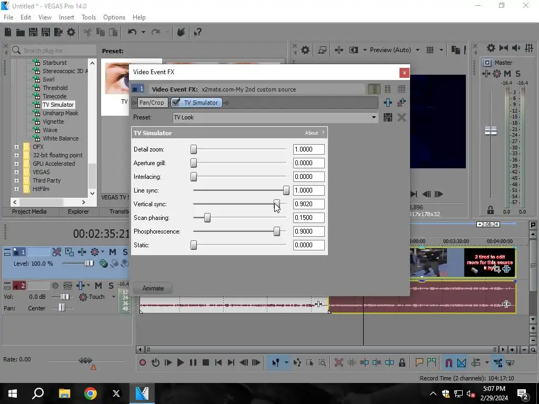
Task: Click the Record button in transport bar
Action: pos(143,362)
